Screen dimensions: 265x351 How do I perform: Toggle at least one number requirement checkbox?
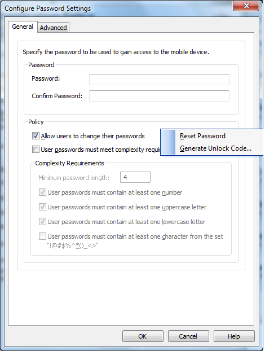click(42, 192)
